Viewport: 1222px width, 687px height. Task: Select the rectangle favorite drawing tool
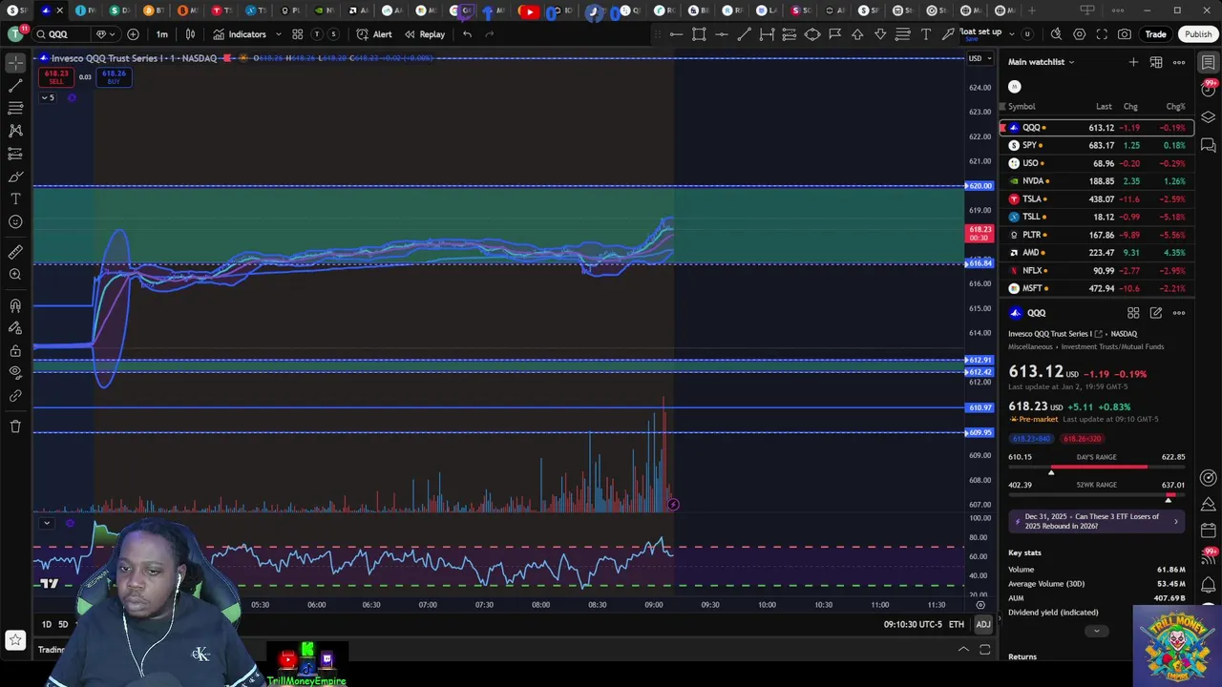tap(699, 34)
